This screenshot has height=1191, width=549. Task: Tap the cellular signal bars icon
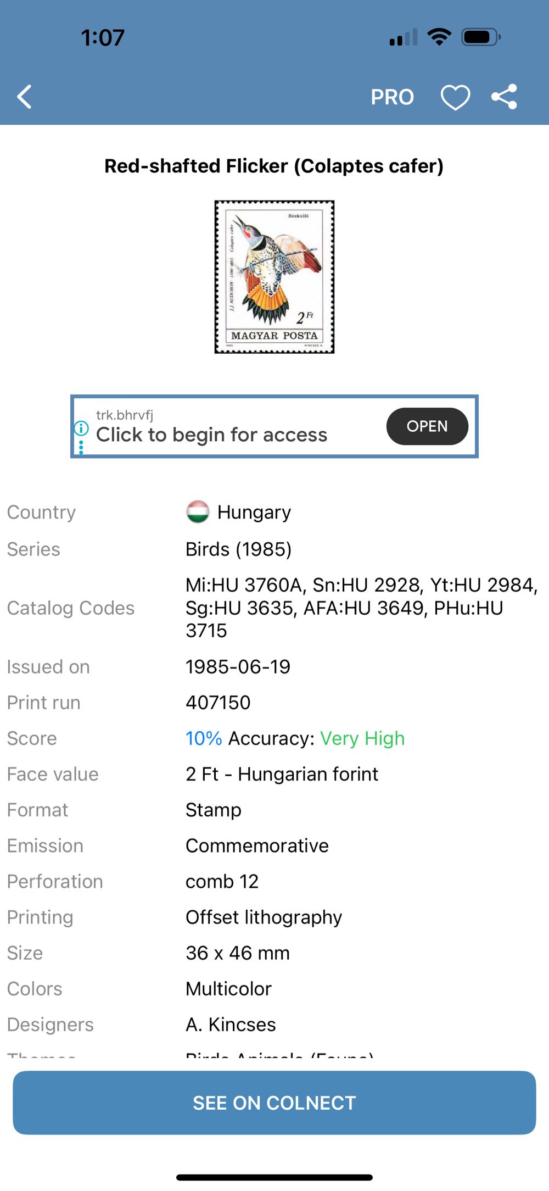[x=403, y=38]
